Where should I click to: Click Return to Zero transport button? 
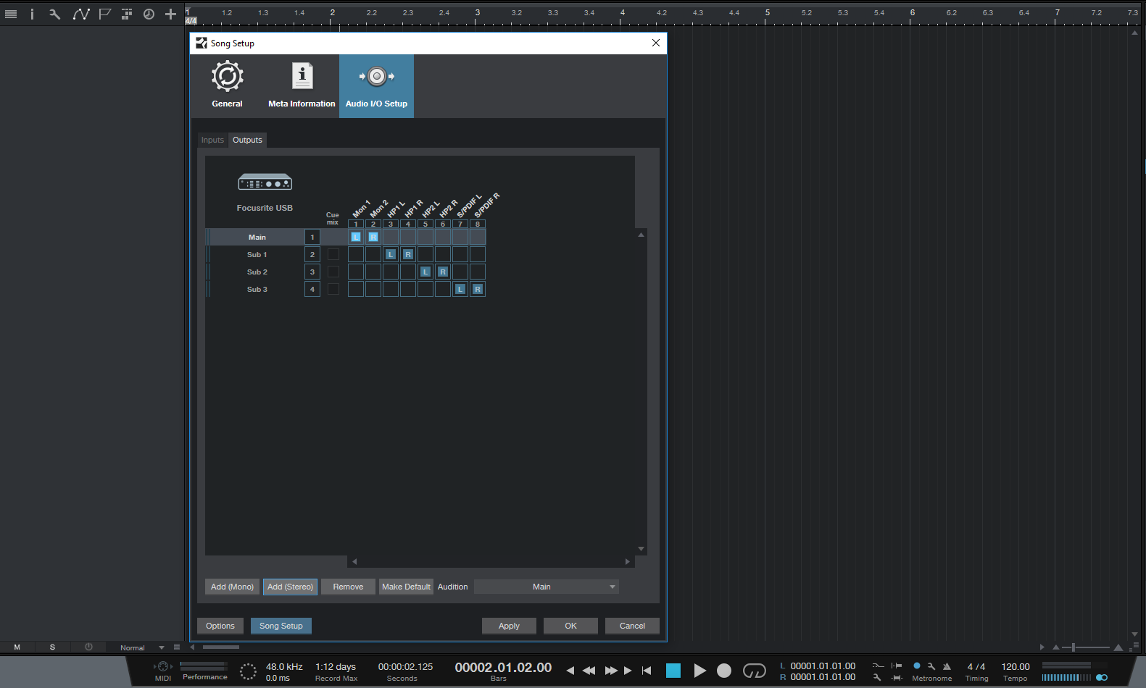(647, 671)
